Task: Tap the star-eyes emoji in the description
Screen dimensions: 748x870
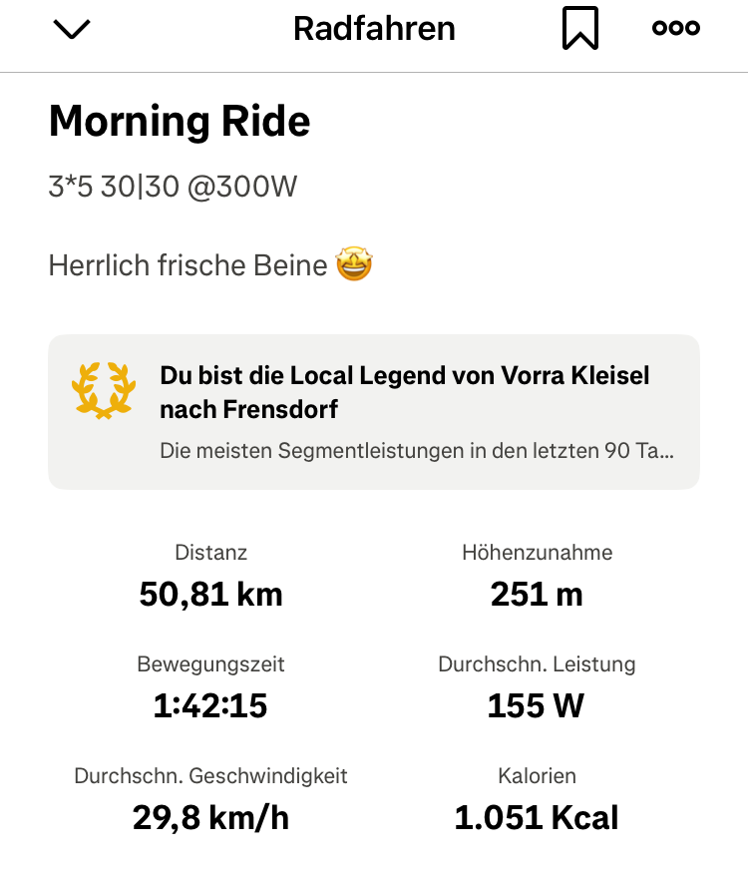Action: point(354,266)
